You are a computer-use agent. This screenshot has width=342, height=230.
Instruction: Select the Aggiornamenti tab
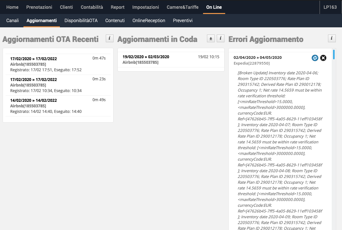pos(42,20)
